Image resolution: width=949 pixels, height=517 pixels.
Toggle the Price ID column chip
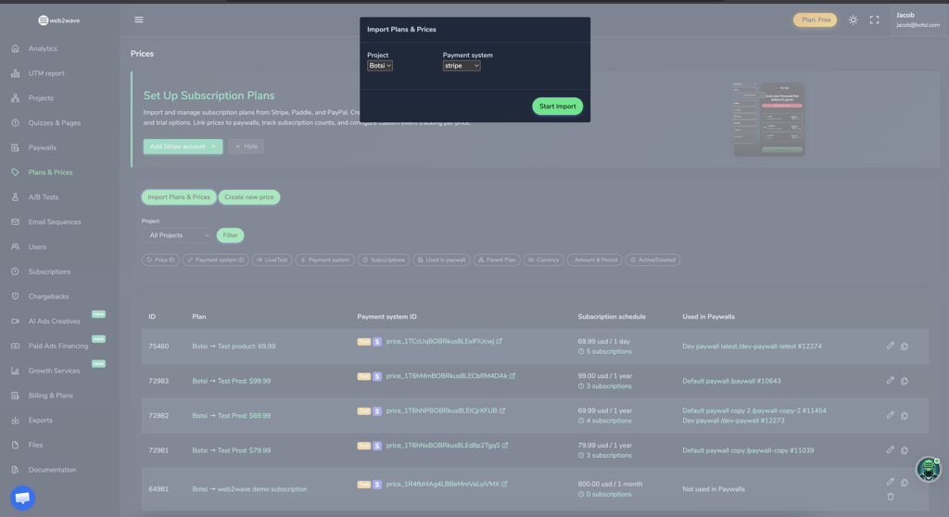[160, 259]
